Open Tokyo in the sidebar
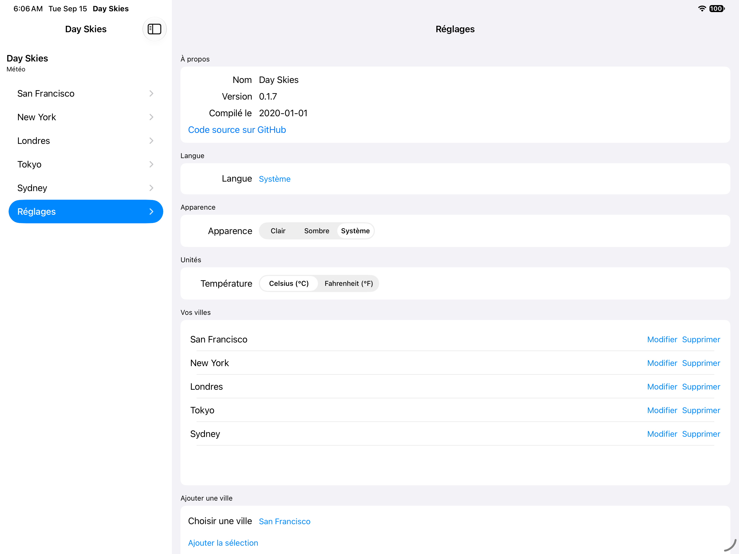 pyautogui.click(x=86, y=164)
